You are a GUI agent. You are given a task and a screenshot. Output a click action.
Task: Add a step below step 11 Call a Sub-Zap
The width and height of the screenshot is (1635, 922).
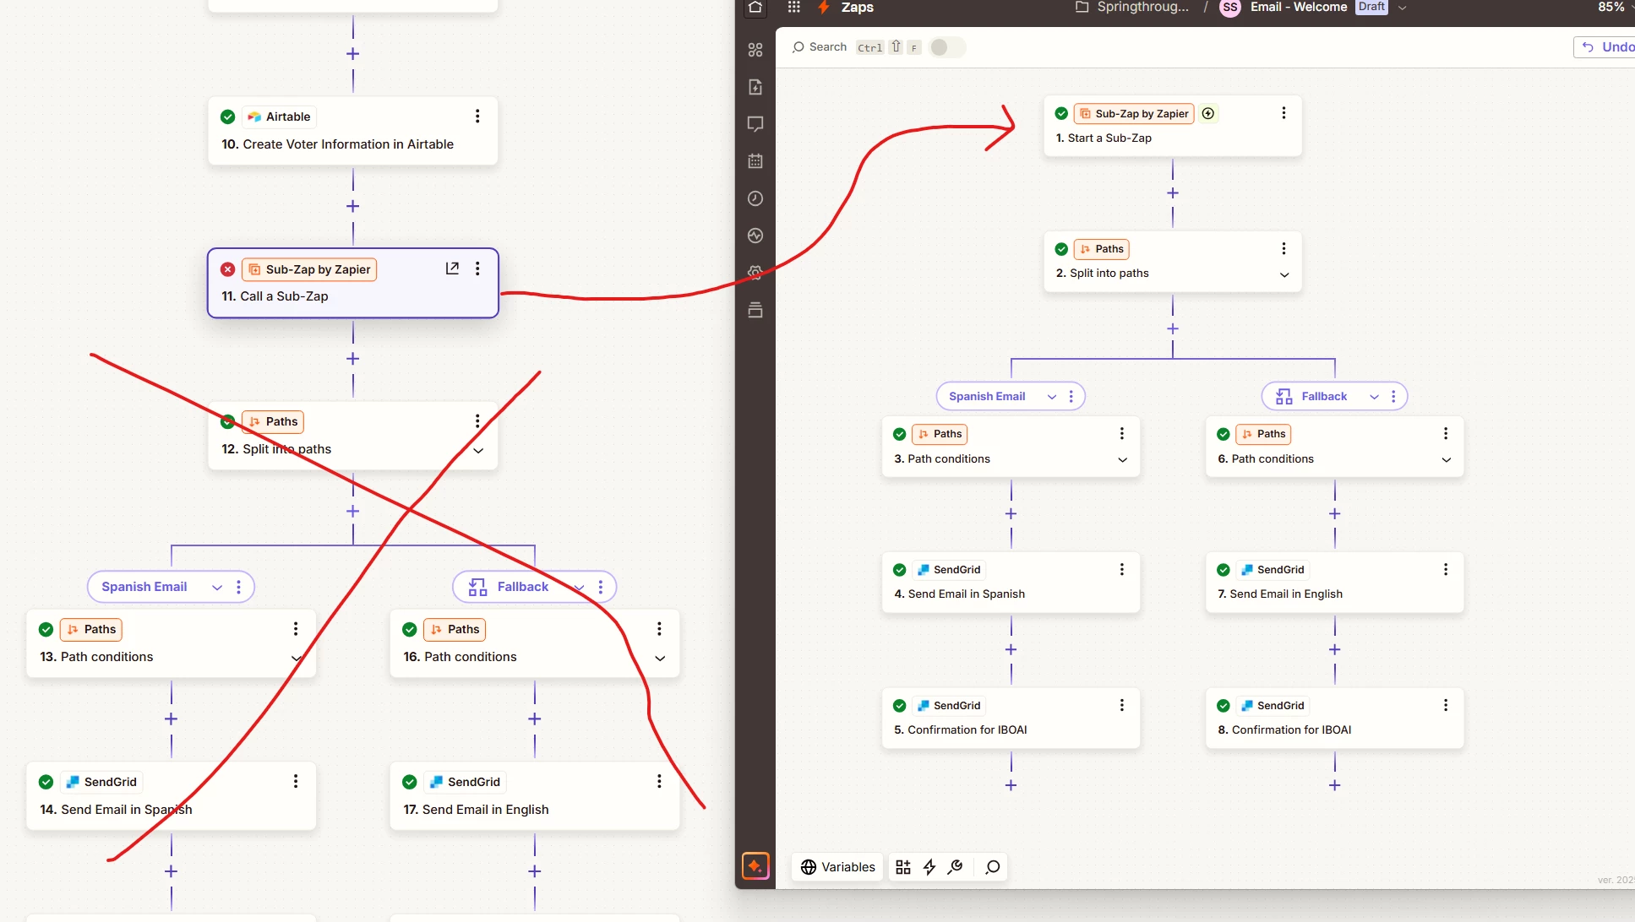point(353,359)
